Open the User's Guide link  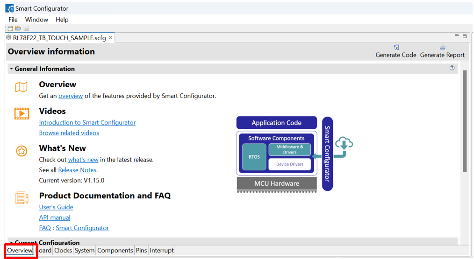[x=56, y=207]
